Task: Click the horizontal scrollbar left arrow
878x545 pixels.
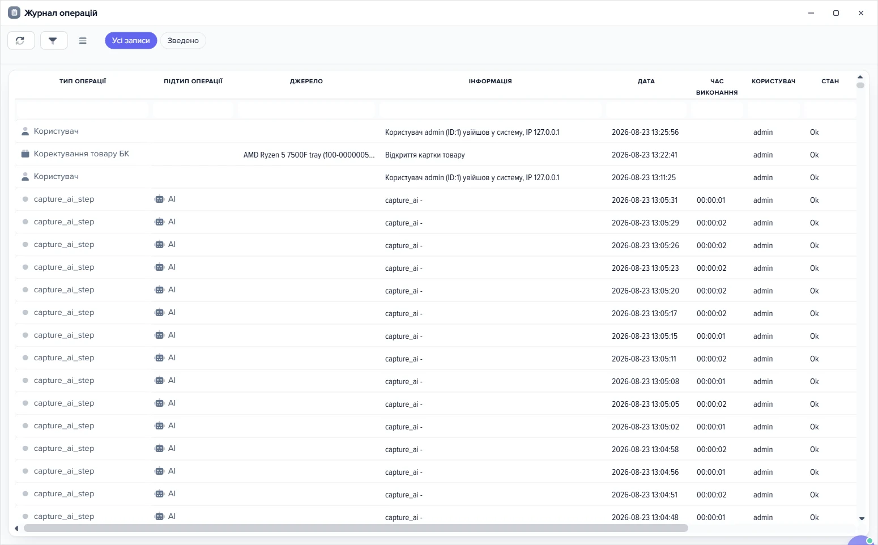Action: tap(16, 529)
